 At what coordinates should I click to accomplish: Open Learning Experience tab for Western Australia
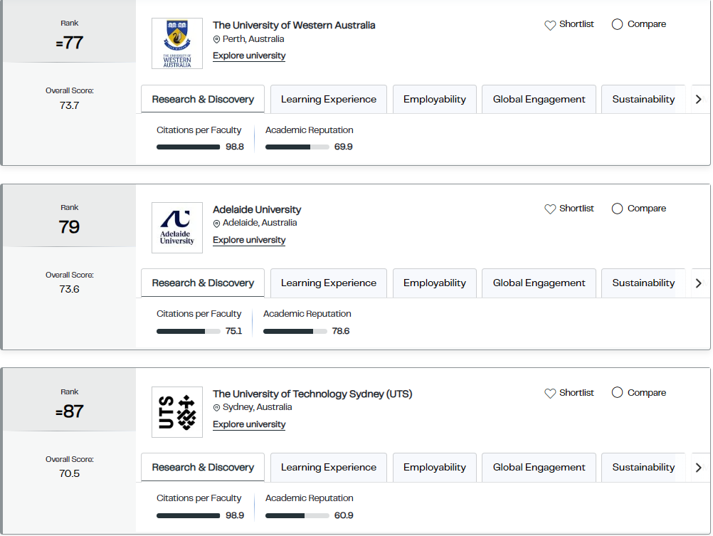(328, 99)
